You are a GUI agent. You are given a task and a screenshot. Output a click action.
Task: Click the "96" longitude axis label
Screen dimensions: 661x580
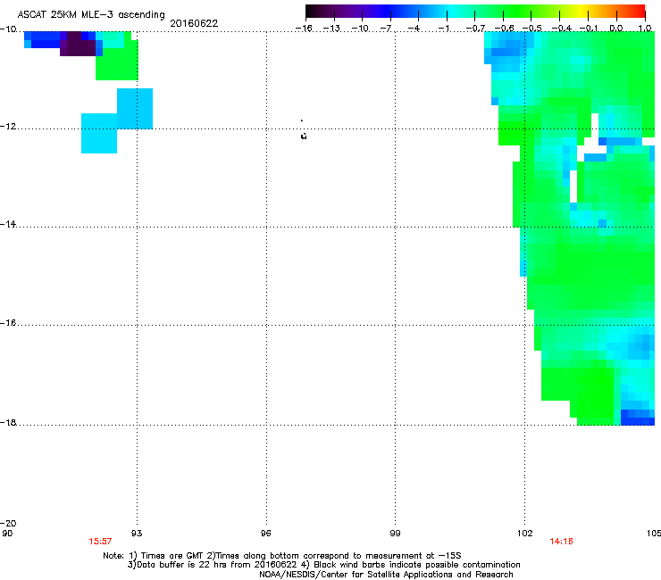point(265,534)
